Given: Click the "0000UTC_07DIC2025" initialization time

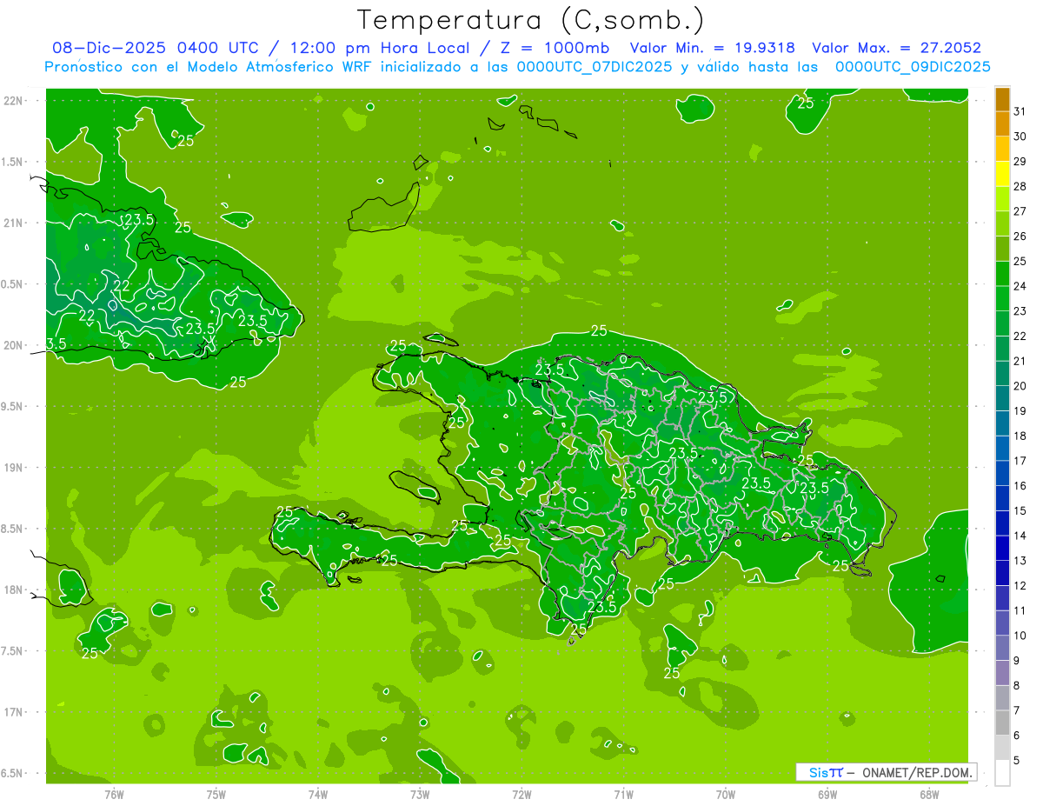Looking at the screenshot, I should [595, 67].
